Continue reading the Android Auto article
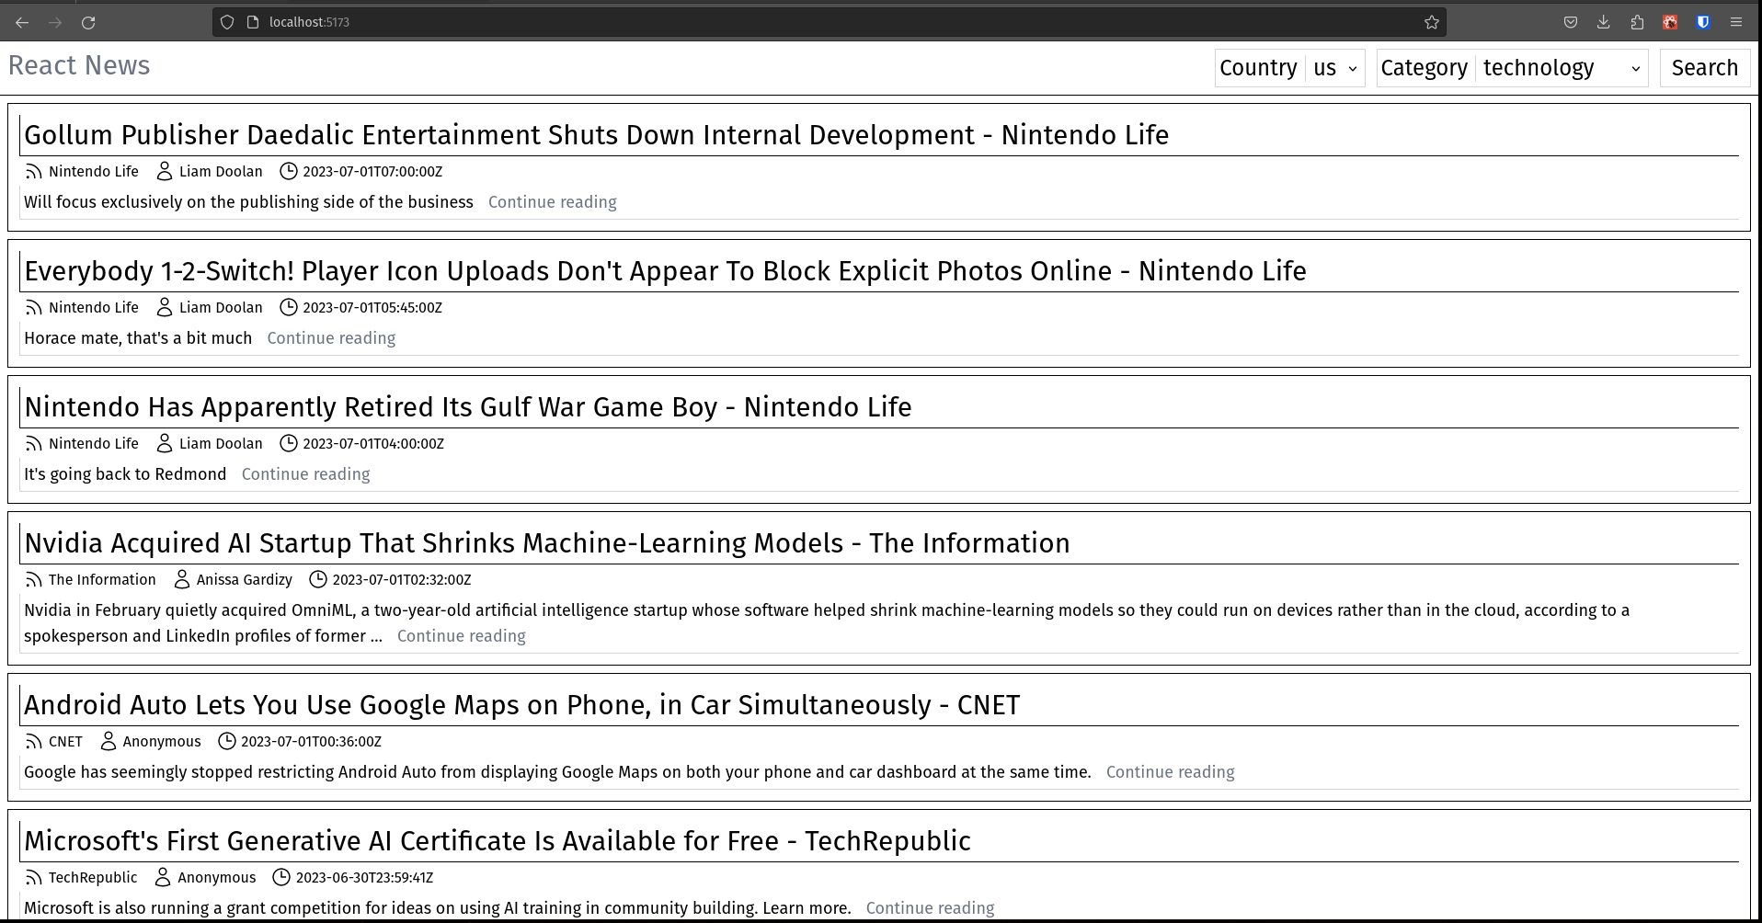 pos(1170,772)
